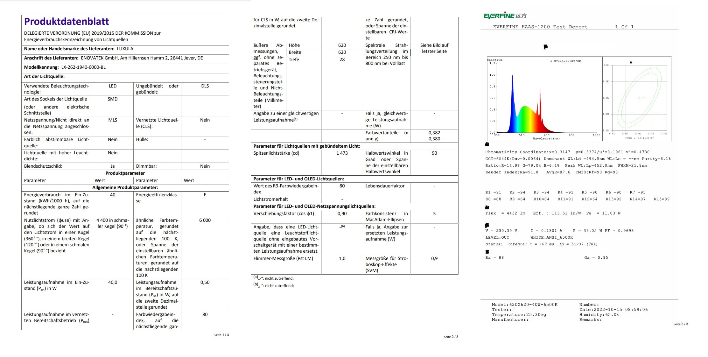The image size is (708, 357).
Task: Click standby power value "0,50"
Action: (205, 282)
